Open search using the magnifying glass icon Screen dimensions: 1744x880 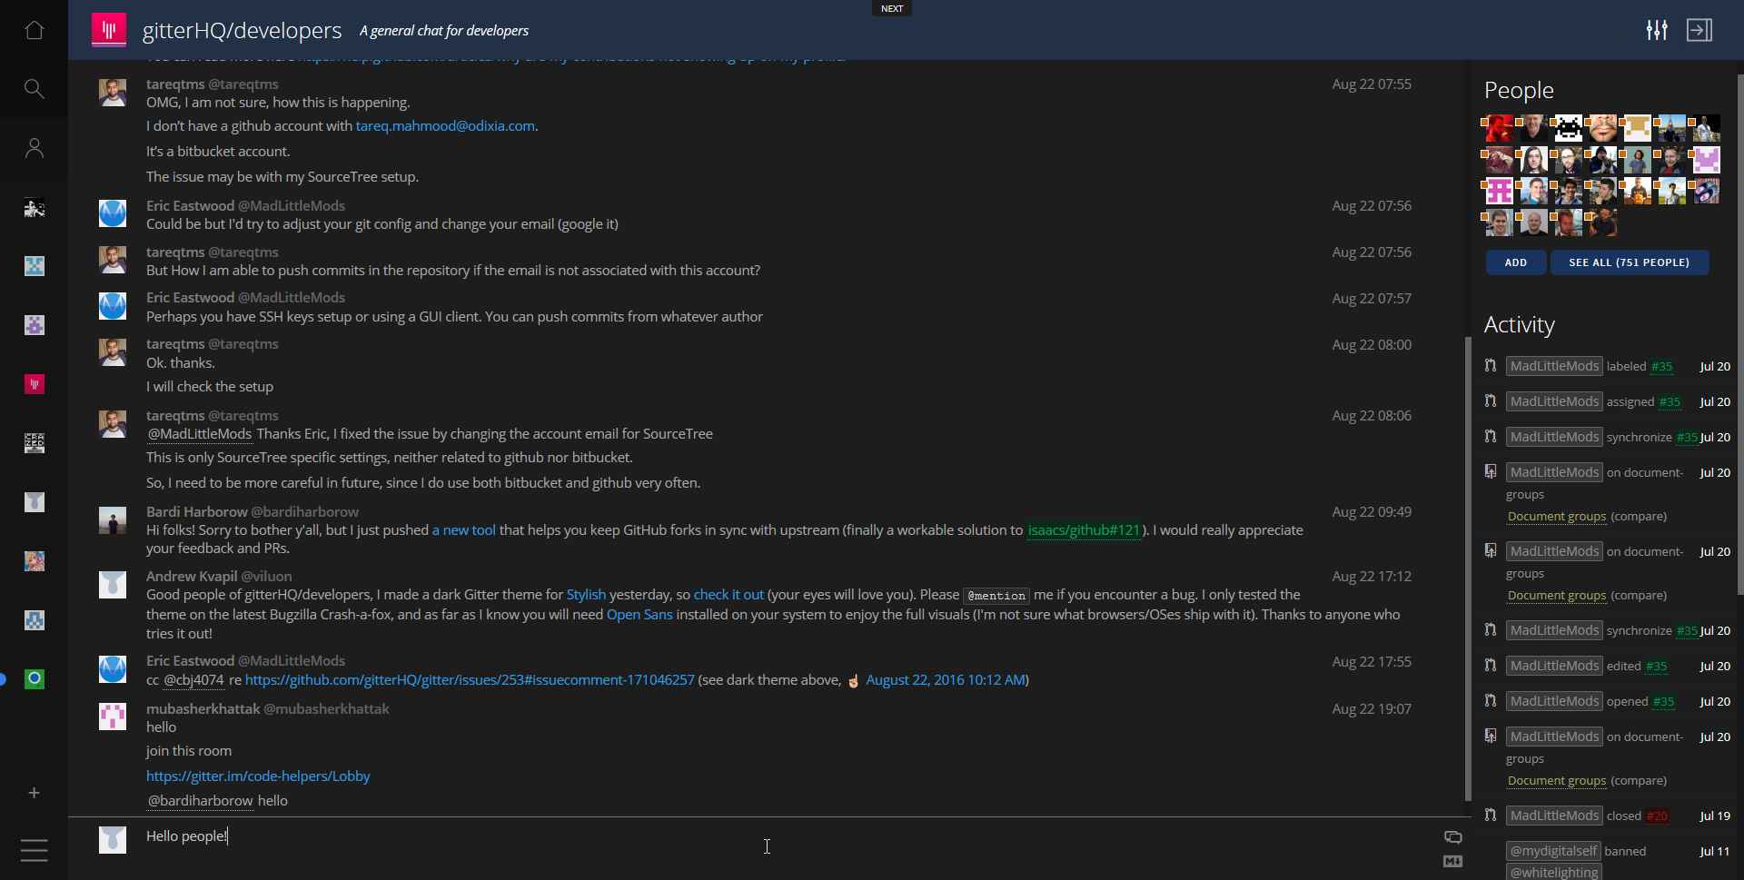(x=34, y=88)
